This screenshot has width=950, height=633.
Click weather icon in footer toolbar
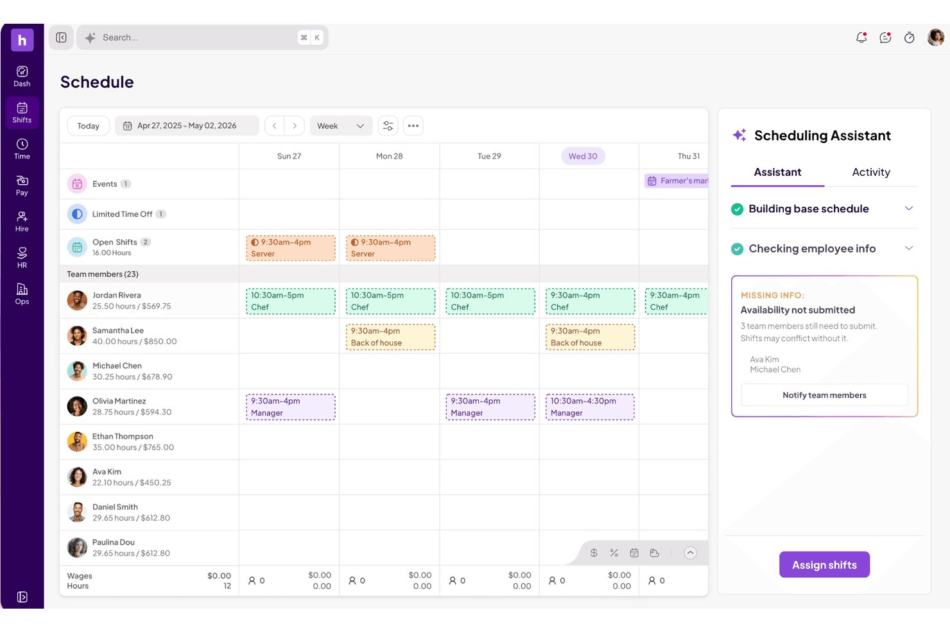pyautogui.click(x=654, y=553)
